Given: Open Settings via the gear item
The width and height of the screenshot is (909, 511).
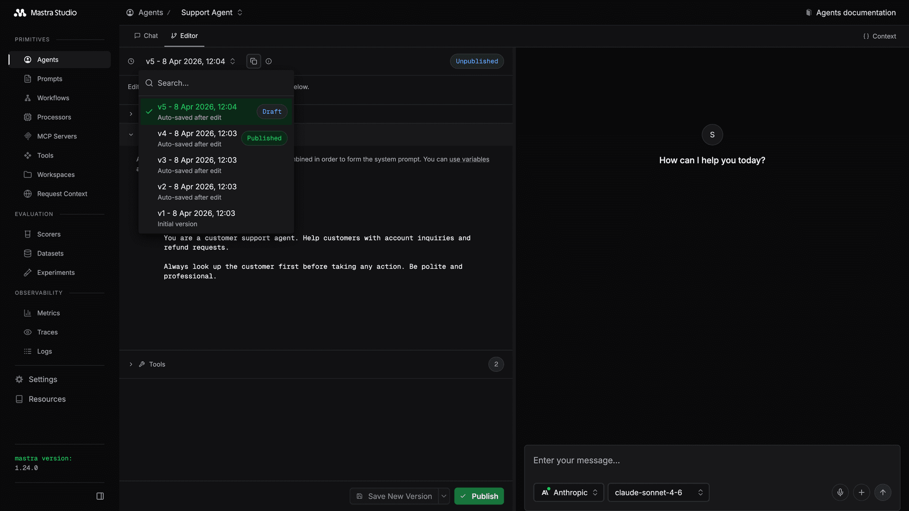Looking at the screenshot, I should [x=43, y=379].
